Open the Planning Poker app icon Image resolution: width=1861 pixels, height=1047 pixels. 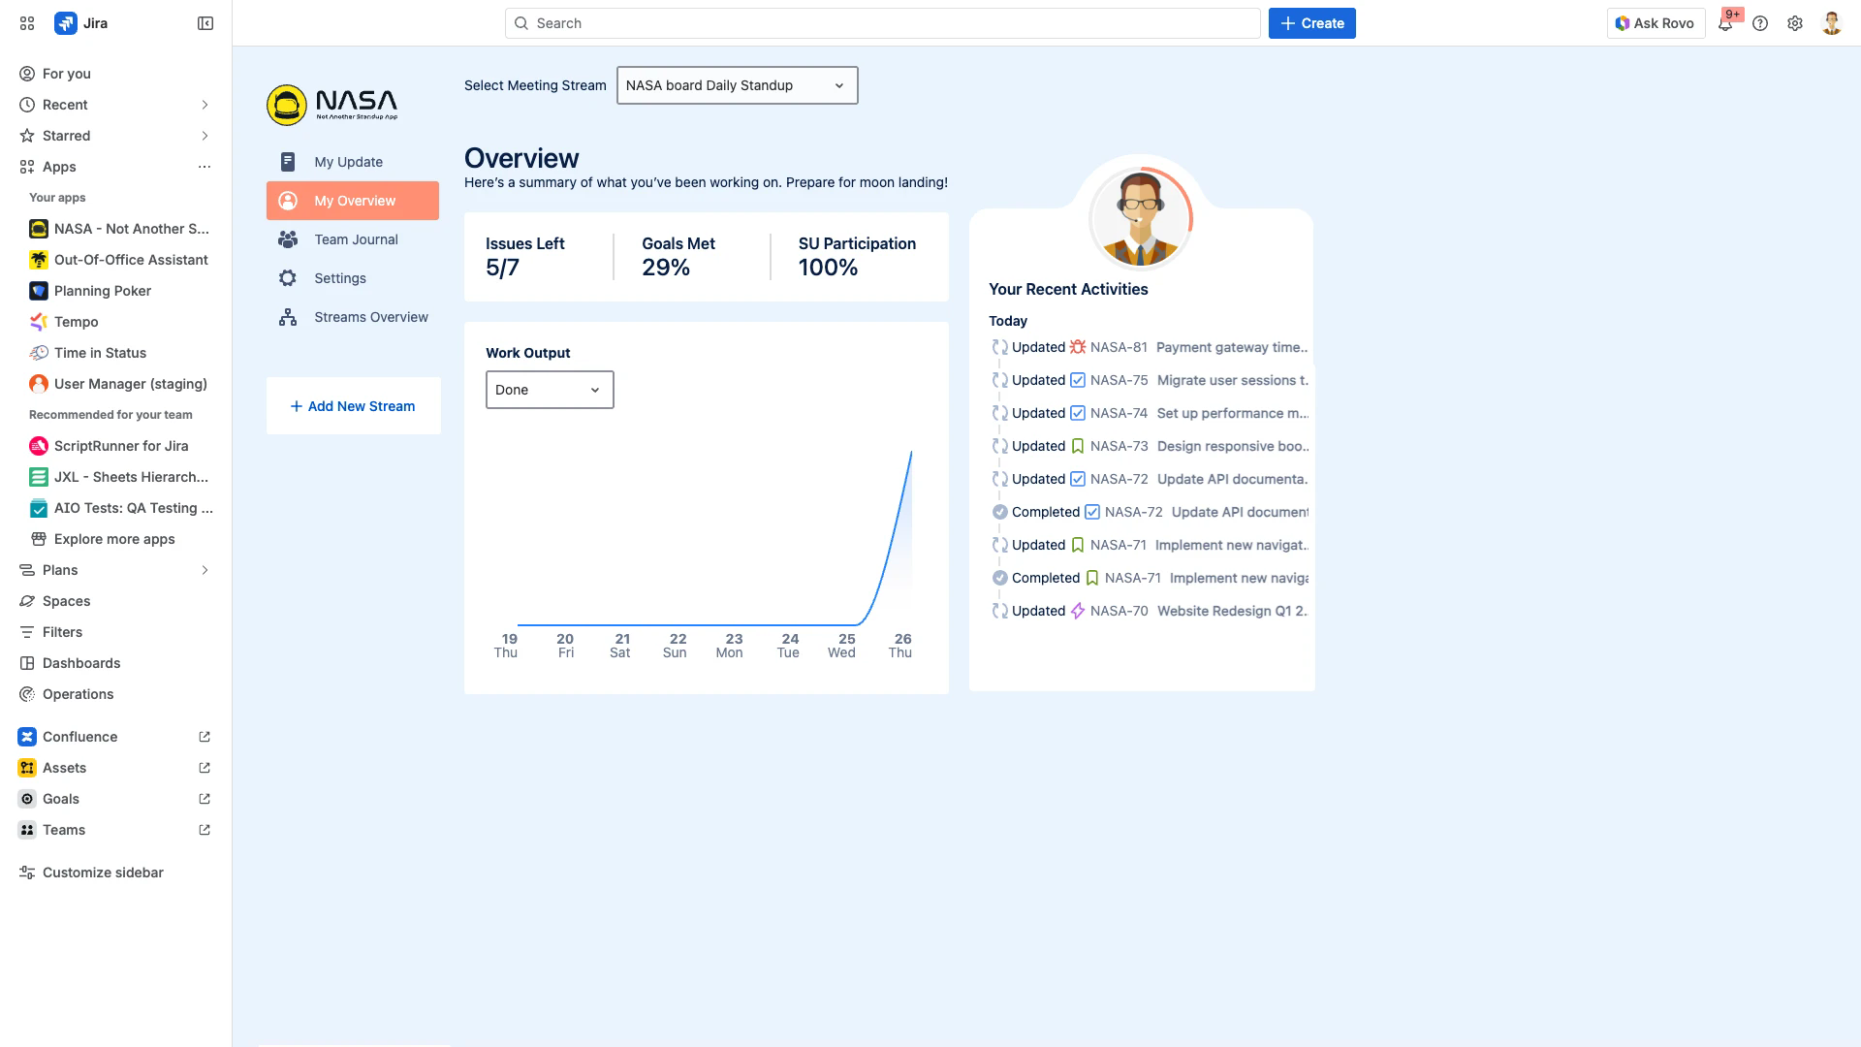coord(39,291)
